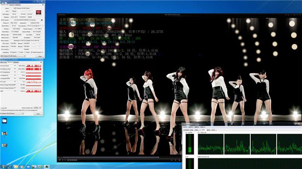Open the Memory Usage (Dynamic) dropdown
302x169 pixels.
click(15, 88)
